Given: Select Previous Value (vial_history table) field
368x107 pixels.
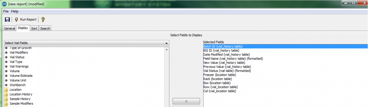Looking at the screenshot, I should pyautogui.click(x=227, y=67).
